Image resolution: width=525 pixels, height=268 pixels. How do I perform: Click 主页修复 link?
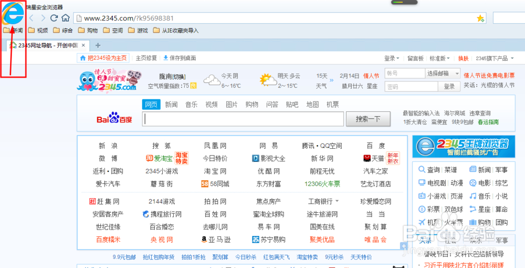[146, 58]
